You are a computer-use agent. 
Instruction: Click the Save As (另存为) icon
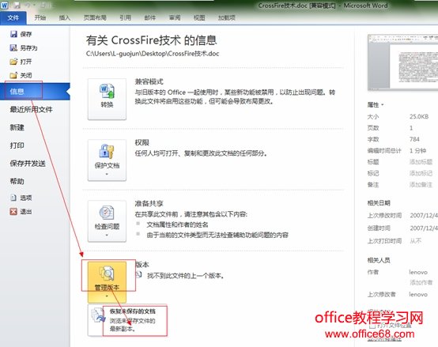click(x=13, y=47)
